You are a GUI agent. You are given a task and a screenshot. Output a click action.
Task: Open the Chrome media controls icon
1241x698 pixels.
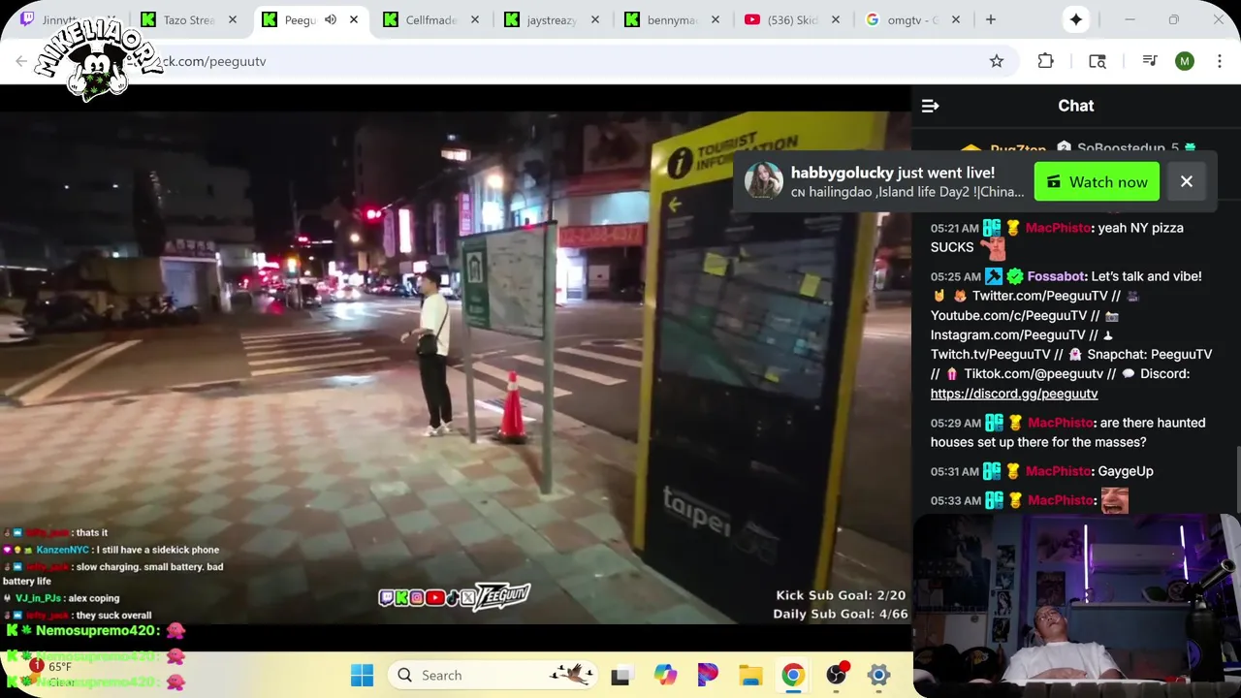coord(1150,61)
